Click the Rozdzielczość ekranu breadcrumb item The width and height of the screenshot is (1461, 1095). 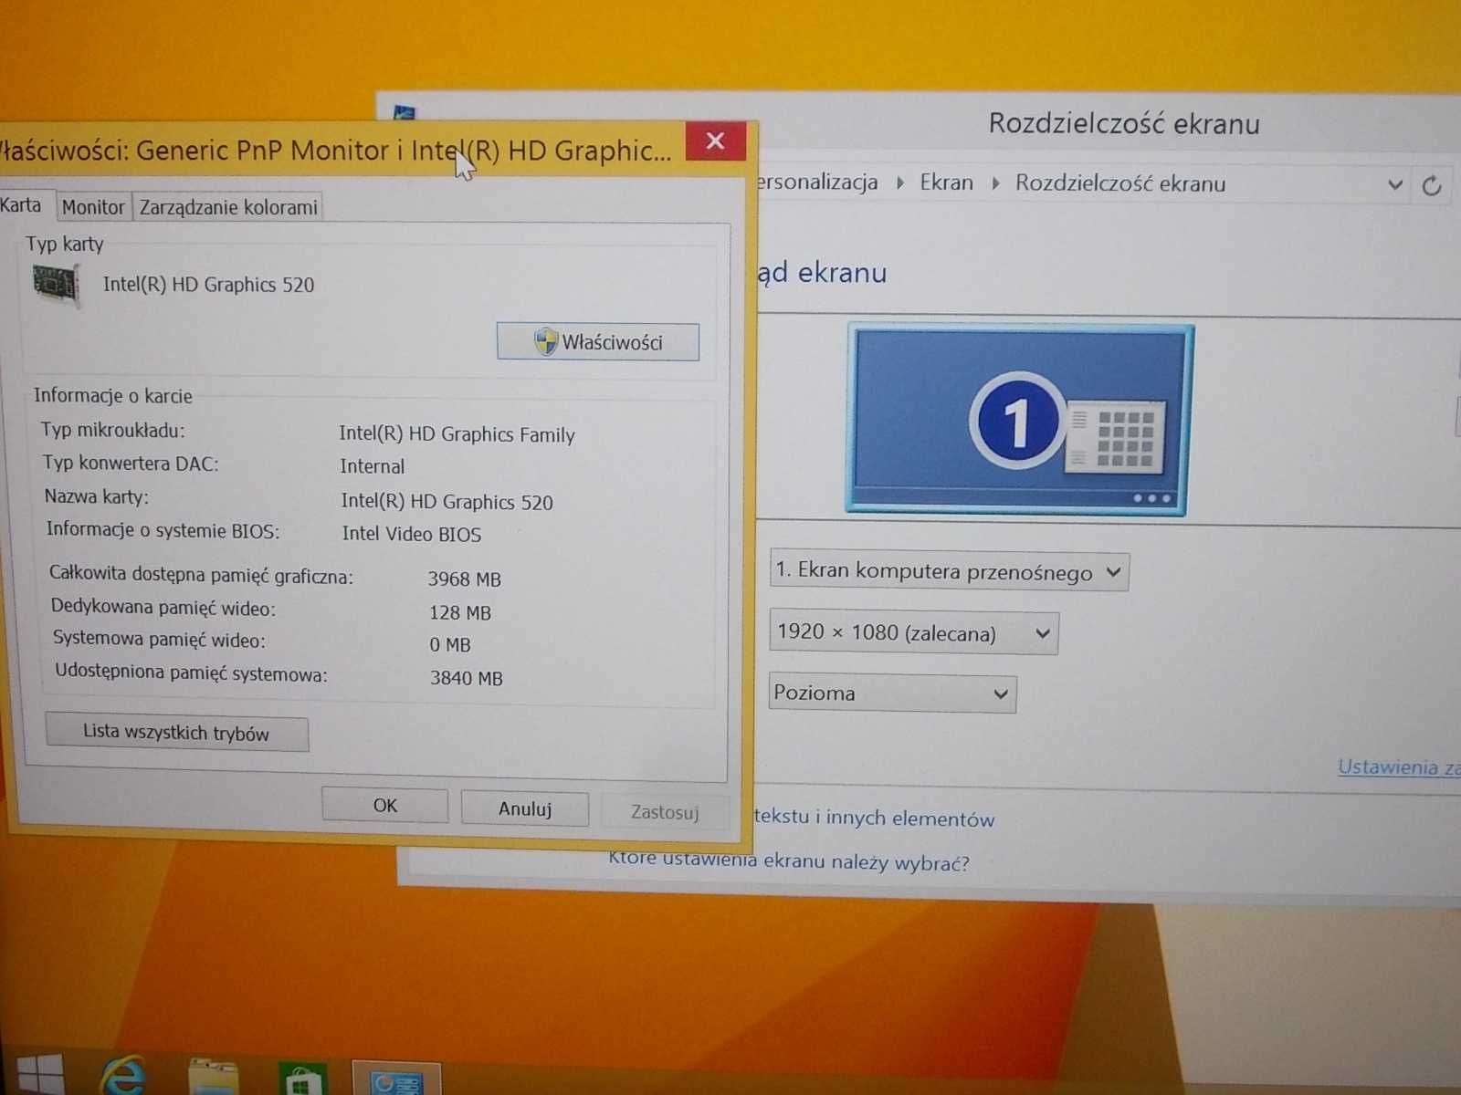pyautogui.click(x=1120, y=183)
